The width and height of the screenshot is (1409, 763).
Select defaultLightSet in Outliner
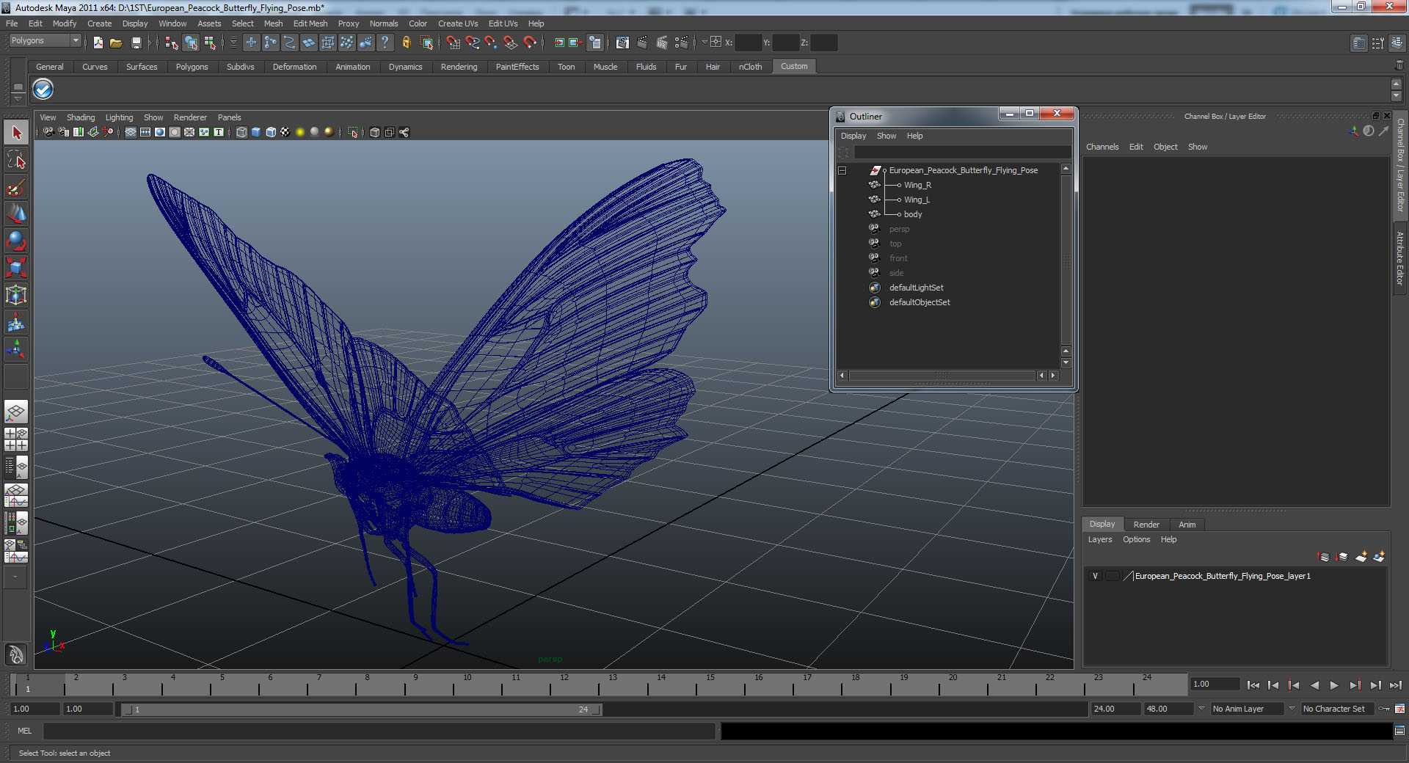pos(917,288)
